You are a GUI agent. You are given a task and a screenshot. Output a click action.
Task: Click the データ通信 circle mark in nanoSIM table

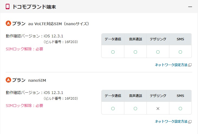(113, 109)
